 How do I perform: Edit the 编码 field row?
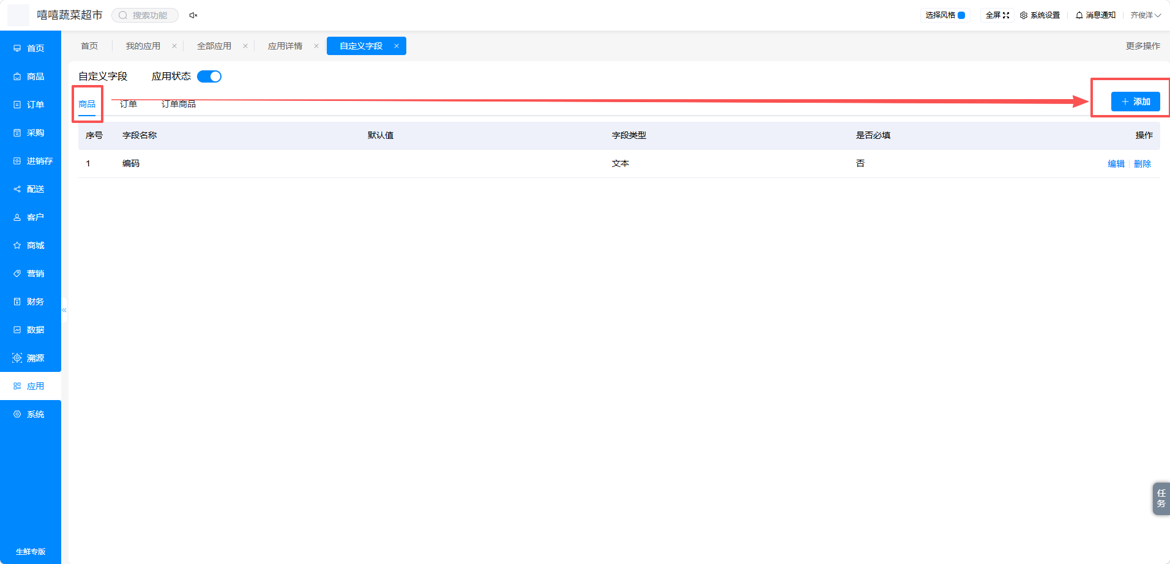click(1116, 164)
